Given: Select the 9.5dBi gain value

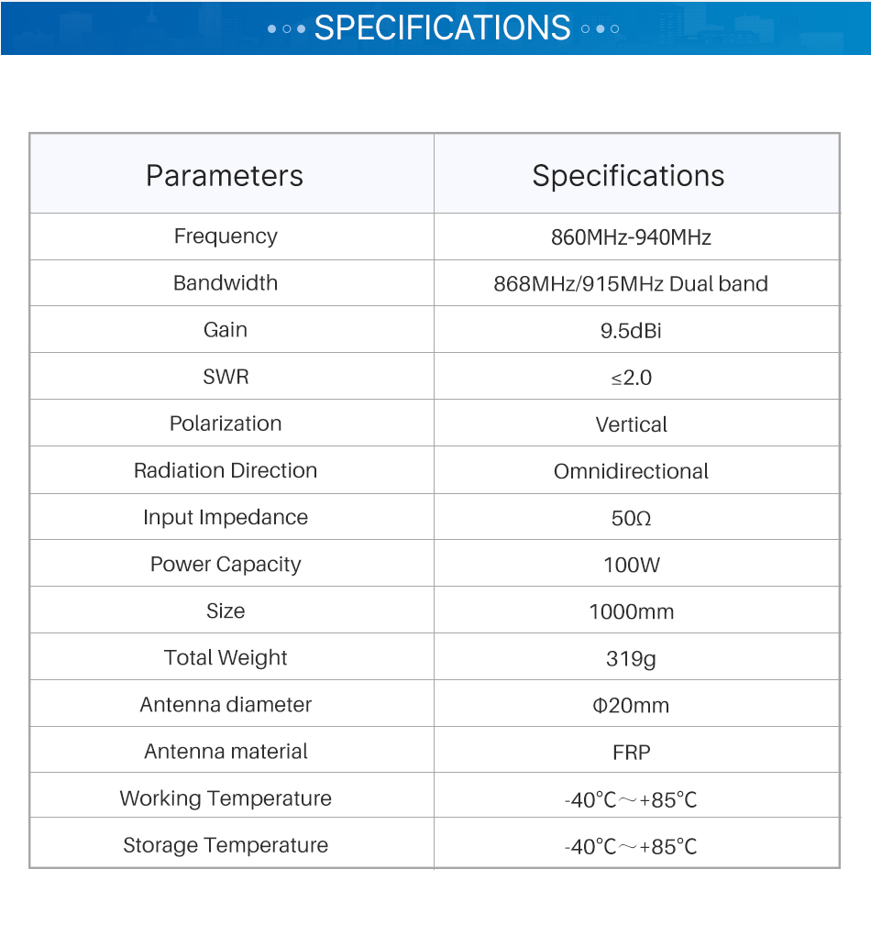Looking at the screenshot, I should point(631,331).
